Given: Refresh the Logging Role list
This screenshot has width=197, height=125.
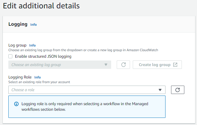Looking at the screenshot, I should tap(177, 90).
